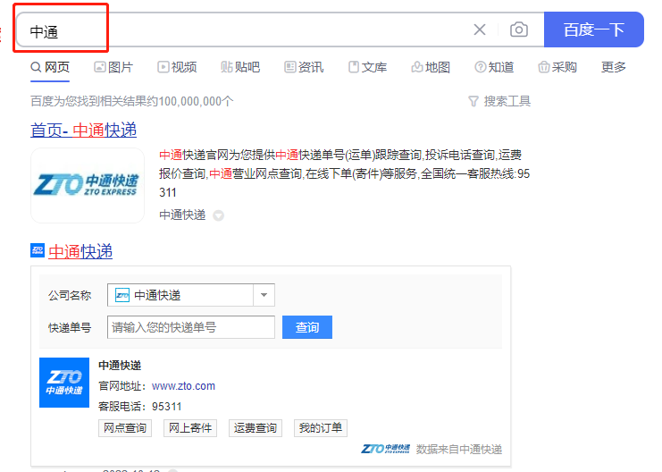Switch to the 地图 tab
Screen dimensions: 662x472
pos(431,67)
